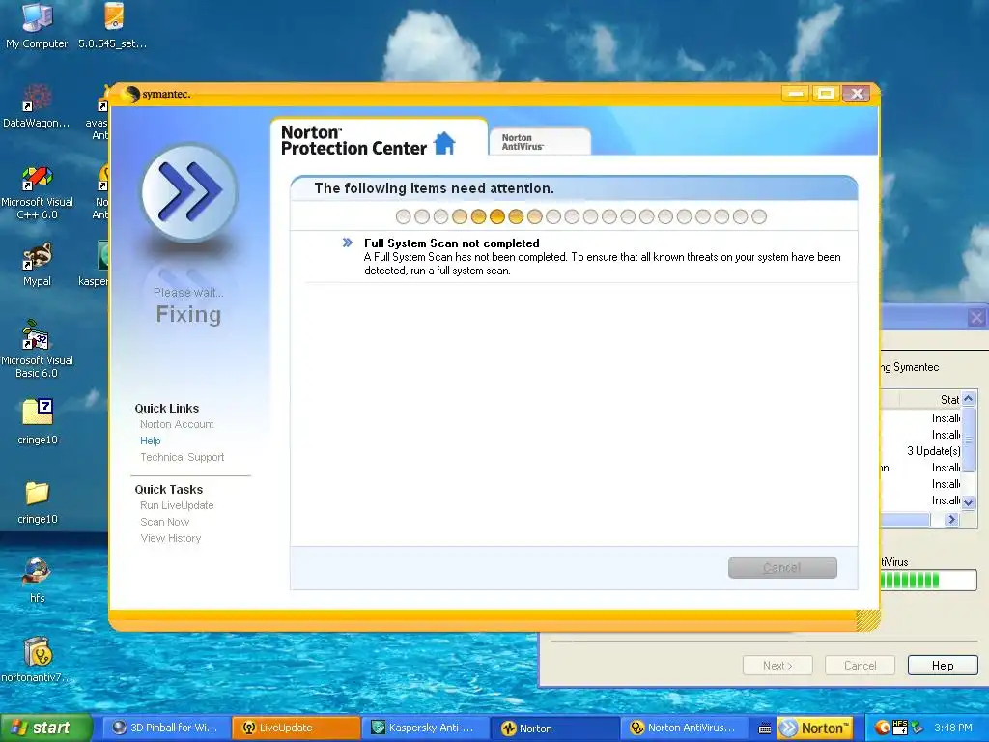Maximize the Norton Protection Center window

825,94
